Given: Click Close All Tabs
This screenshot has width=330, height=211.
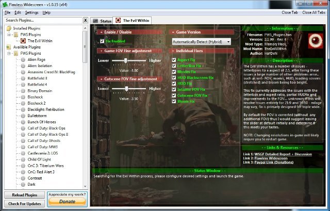Looking at the screenshot, I should click(x=314, y=12).
